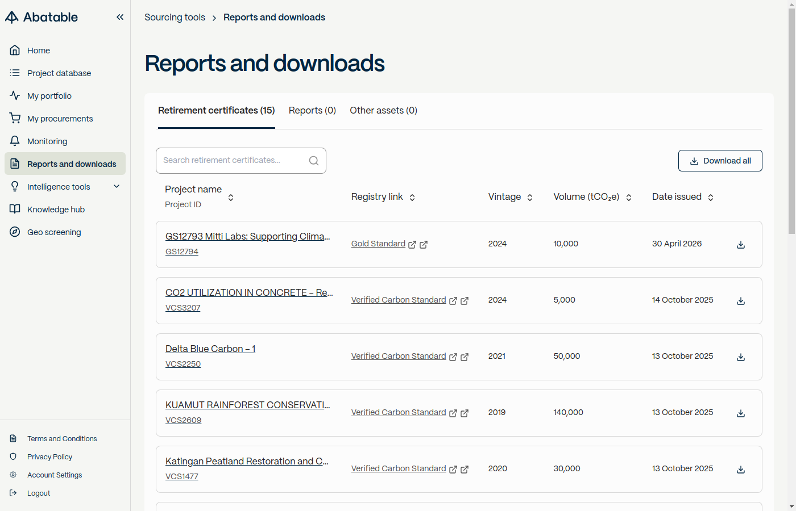Click project ID VCS1477

click(182, 476)
